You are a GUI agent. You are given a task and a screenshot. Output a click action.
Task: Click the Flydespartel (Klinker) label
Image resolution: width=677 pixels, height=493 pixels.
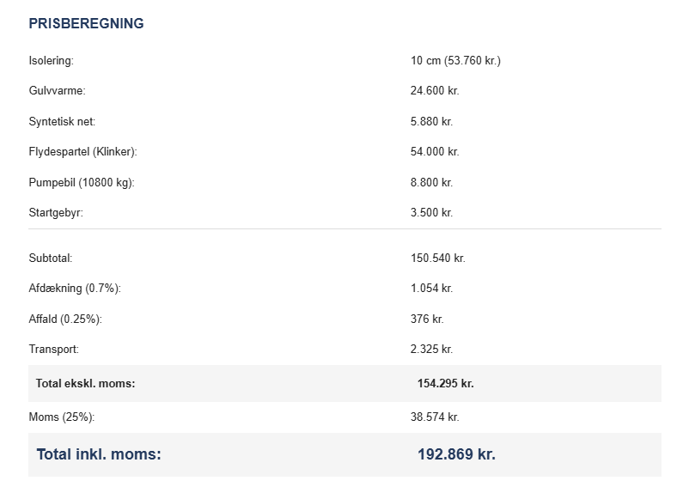click(82, 152)
